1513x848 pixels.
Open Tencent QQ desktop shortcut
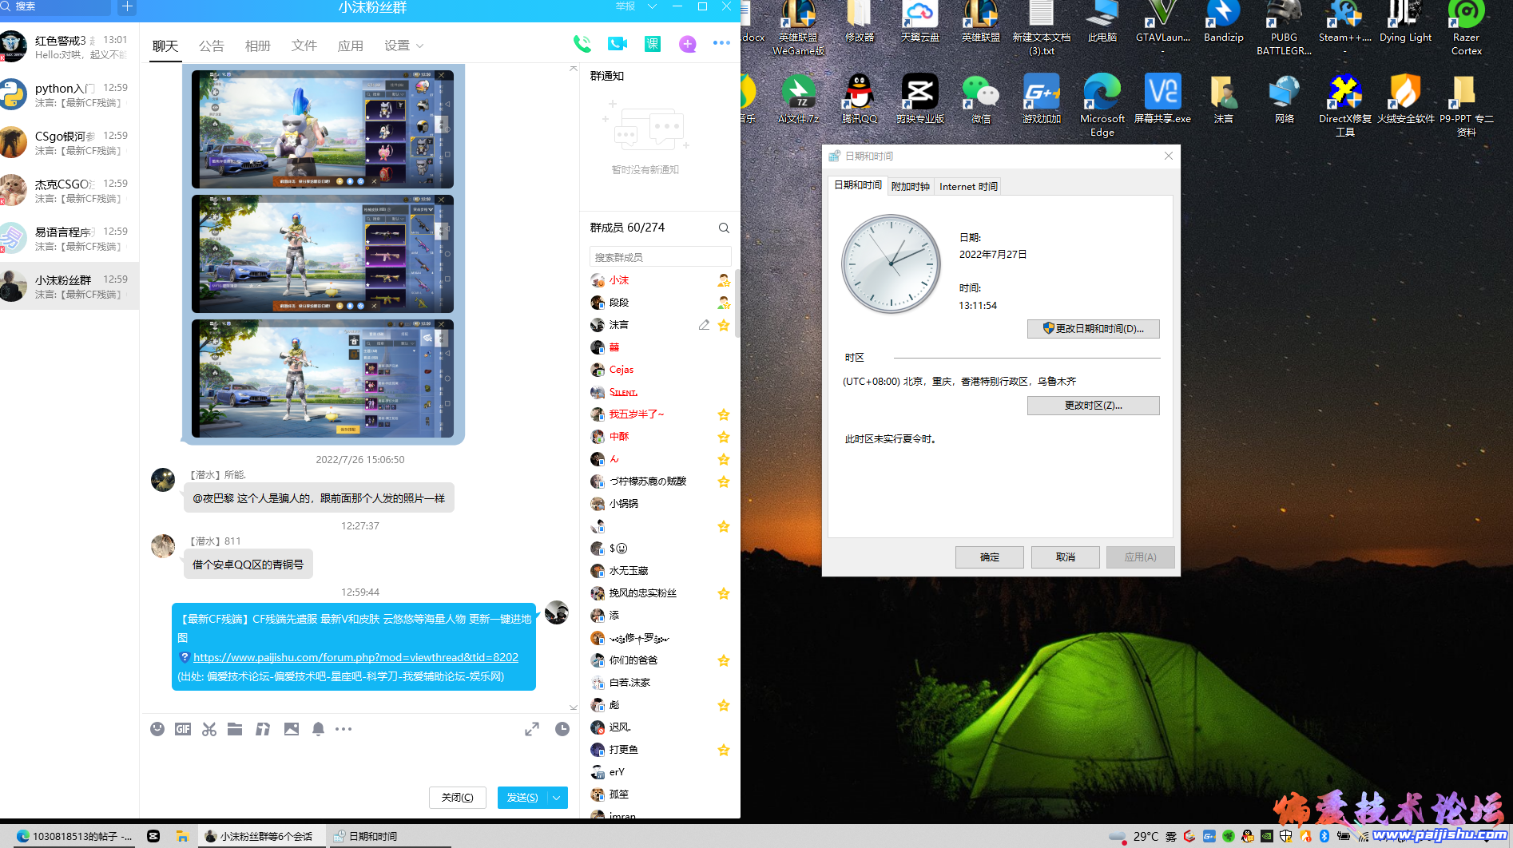click(x=859, y=99)
